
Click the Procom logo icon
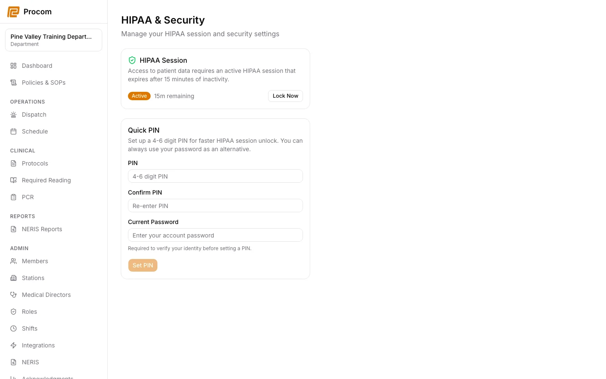[13, 12]
